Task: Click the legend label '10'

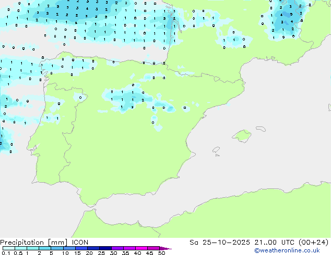Action: coord(65,253)
